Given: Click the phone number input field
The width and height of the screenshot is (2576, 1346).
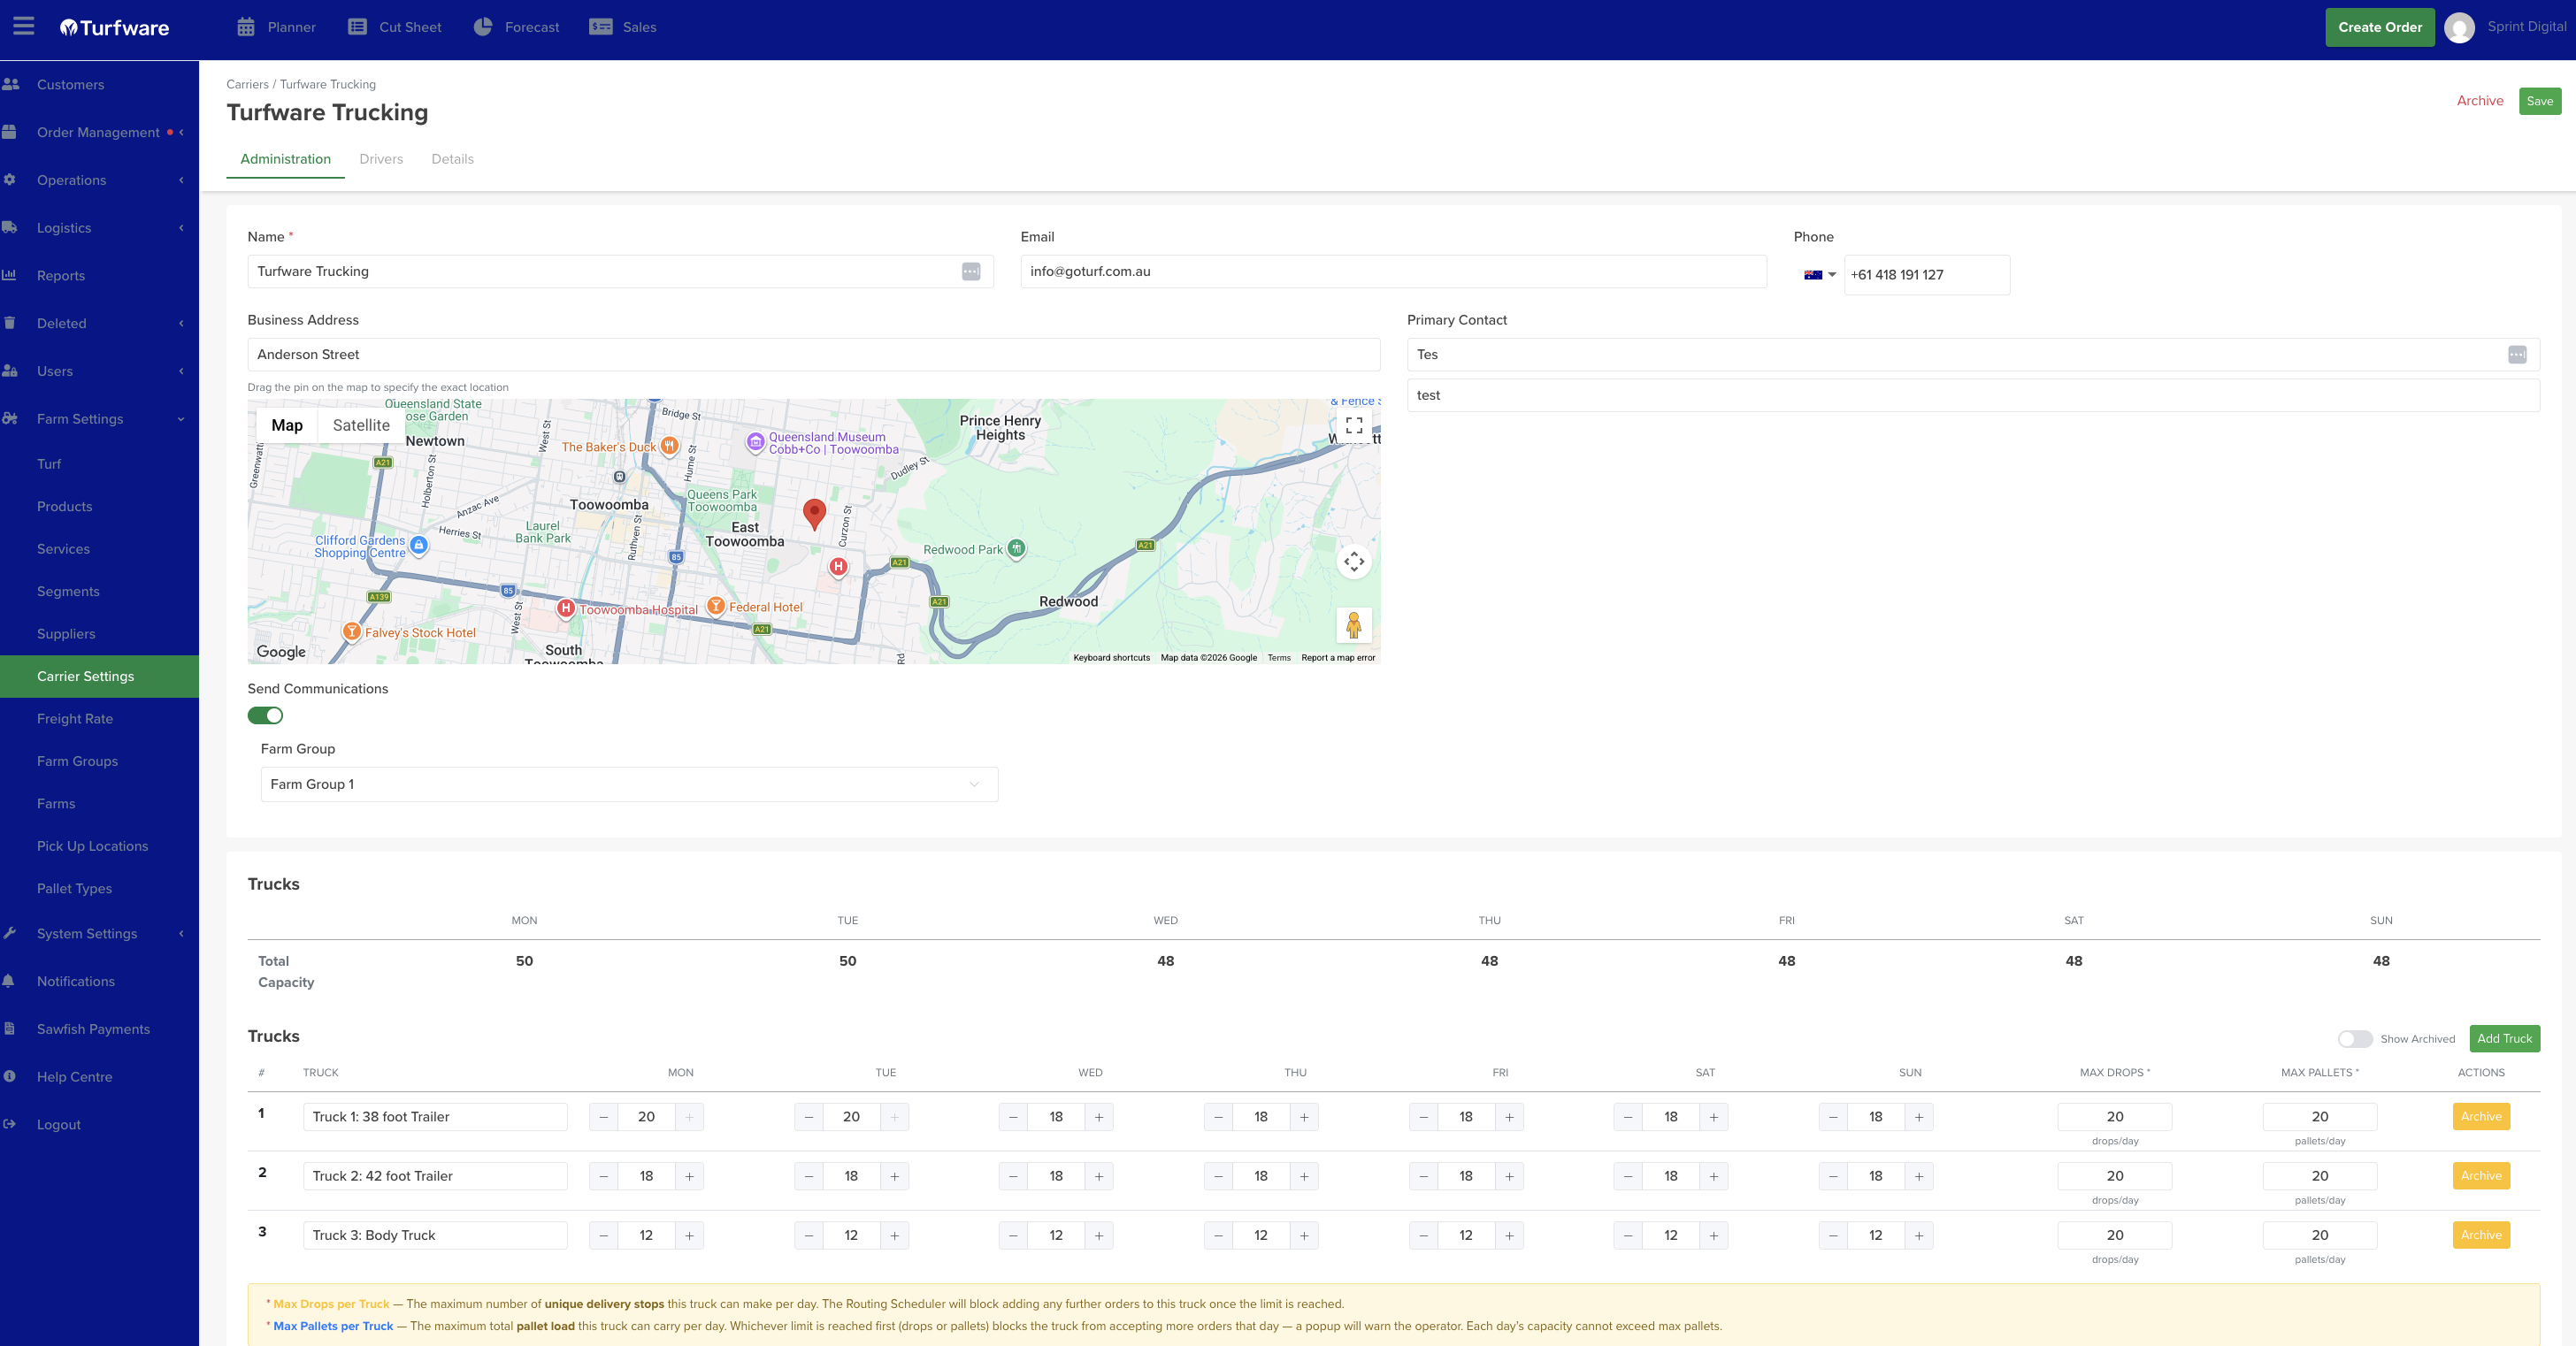Looking at the screenshot, I should click(x=1926, y=275).
